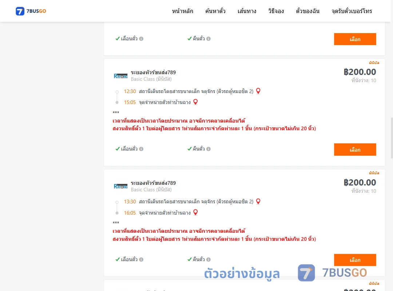Click เลื่อนตั๋ว label in 12:30 trip
393x291 pixels.
tap(129, 149)
